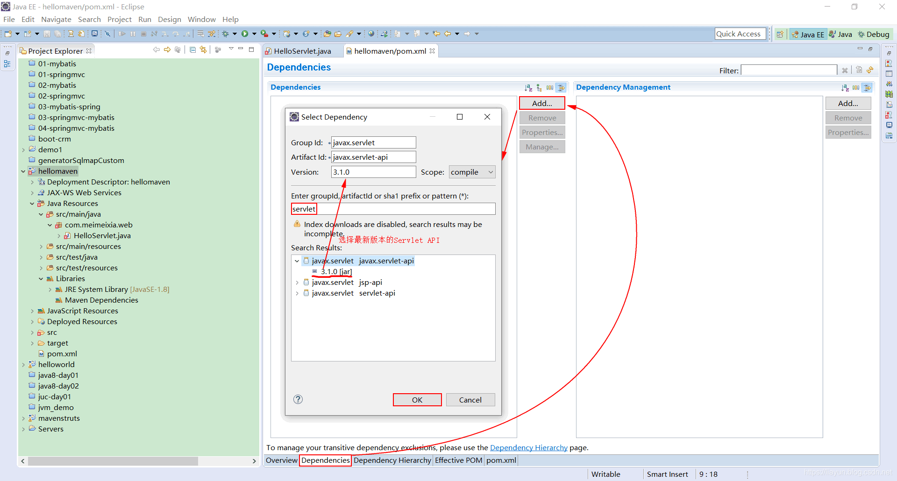
Task: Click Add... under Dependencies section
Action: (x=542, y=103)
